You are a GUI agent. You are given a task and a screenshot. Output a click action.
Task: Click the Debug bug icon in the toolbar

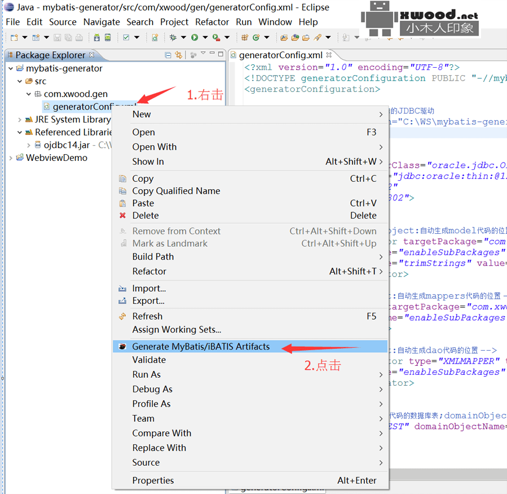[x=173, y=38]
